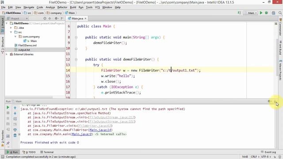Open the Maven Projects side tab
This screenshot has height=159, width=283.
280,70
